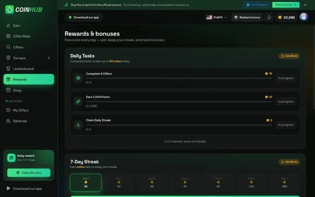Screen dimensions: 315x197
Task: Click the Offer Walls grid icon
Action: pos(8,36)
